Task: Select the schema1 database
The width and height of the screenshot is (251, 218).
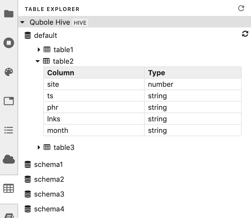Action: [x=48, y=164]
